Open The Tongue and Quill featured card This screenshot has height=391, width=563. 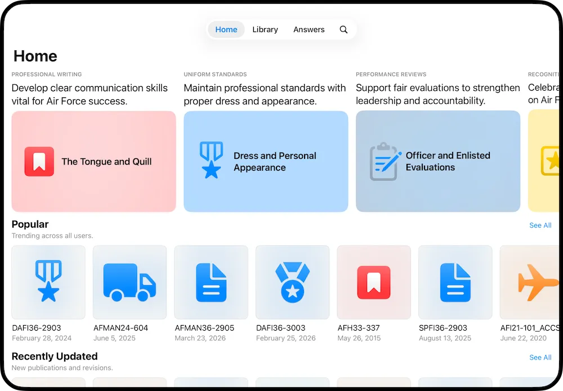93,161
